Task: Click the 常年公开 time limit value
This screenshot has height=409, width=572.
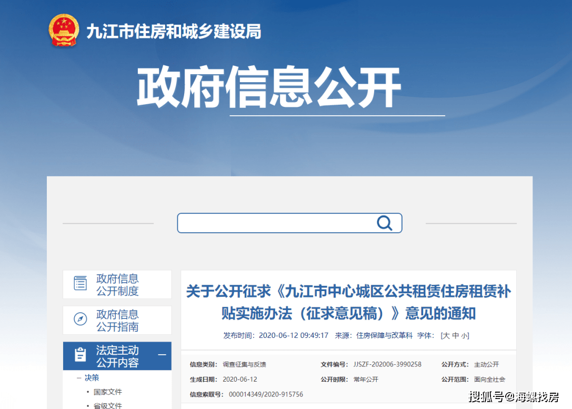Action: pyautogui.click(x=366, y=380)
